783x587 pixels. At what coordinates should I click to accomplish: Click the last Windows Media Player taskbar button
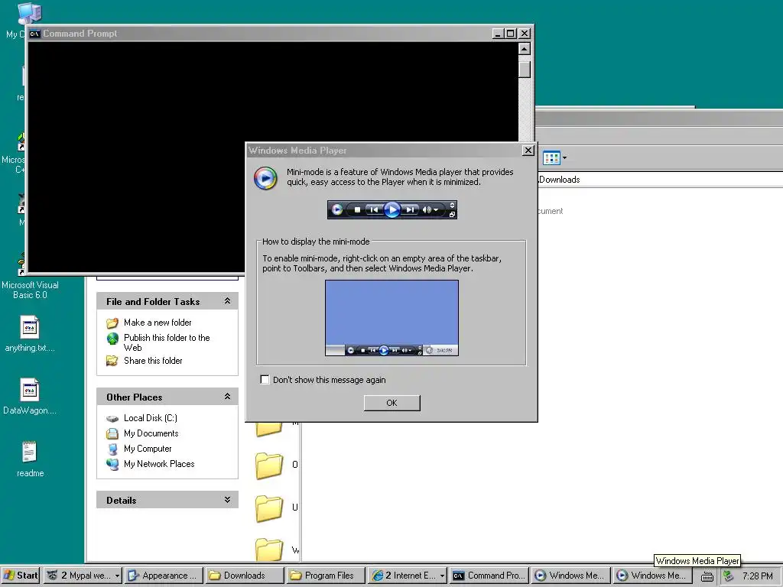pos(652,576)
